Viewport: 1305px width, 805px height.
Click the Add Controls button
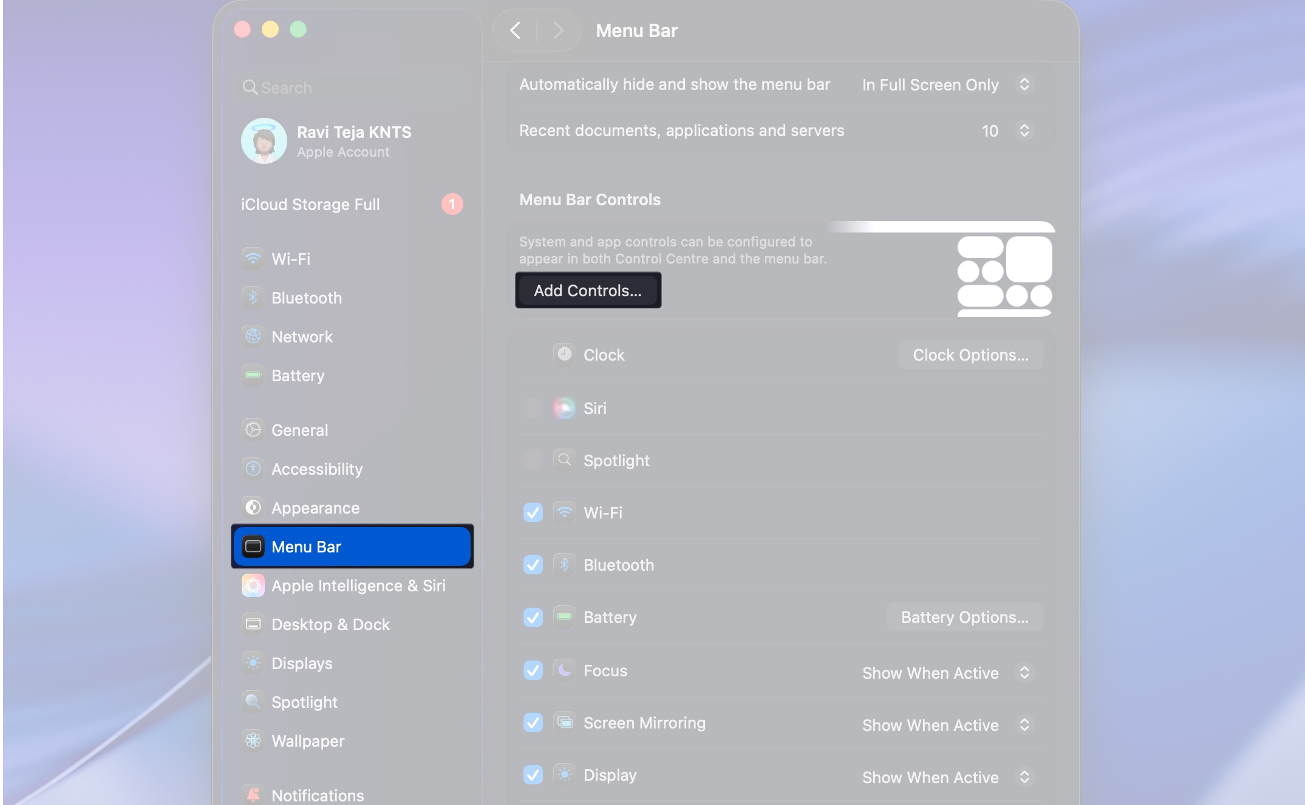(588, 290)
